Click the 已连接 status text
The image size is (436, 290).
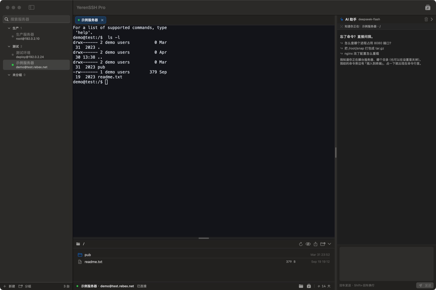tap(142, 286)
